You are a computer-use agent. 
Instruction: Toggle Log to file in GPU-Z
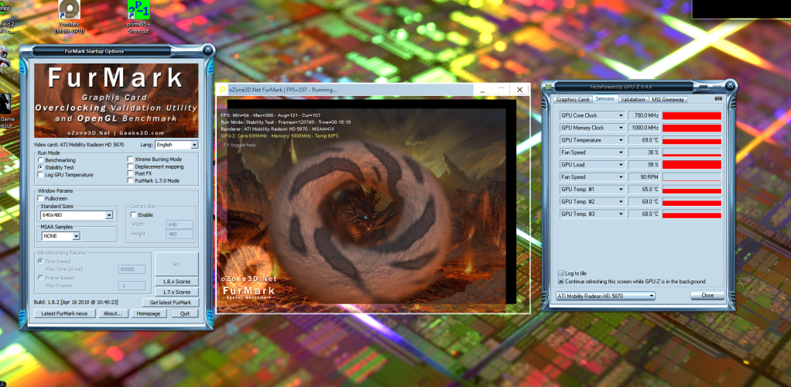pos(561,273)
